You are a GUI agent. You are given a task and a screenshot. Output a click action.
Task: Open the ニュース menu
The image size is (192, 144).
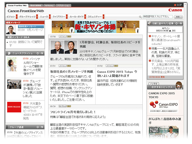click(44, 16)
